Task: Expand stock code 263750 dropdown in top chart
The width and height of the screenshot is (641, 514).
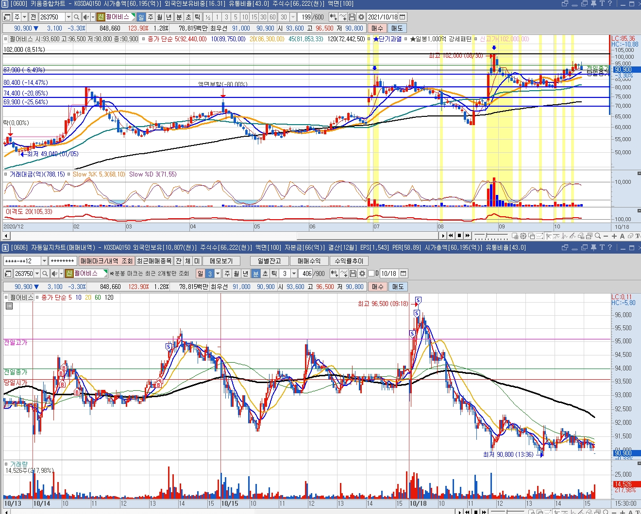Action: pos(68,17)
